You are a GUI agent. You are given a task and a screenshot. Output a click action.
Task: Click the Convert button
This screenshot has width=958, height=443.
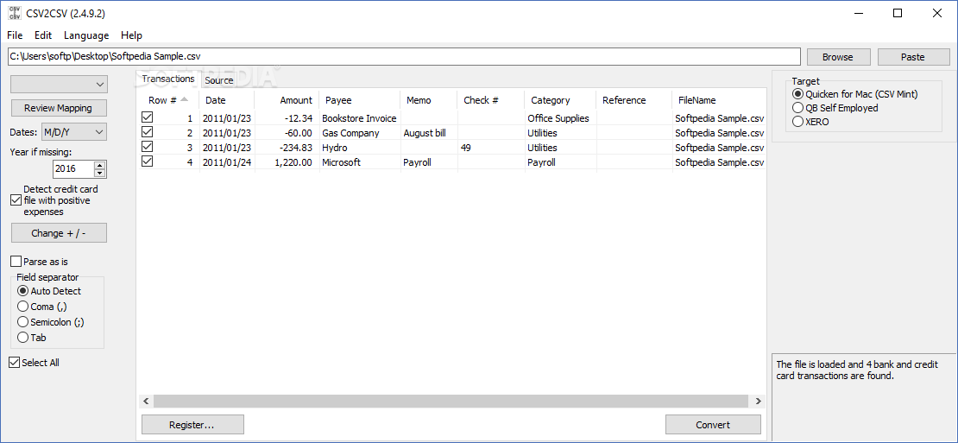pyautogui.click(x=712, y=425)
